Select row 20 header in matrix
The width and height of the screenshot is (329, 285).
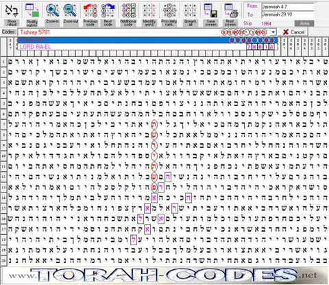pos(3,260)
